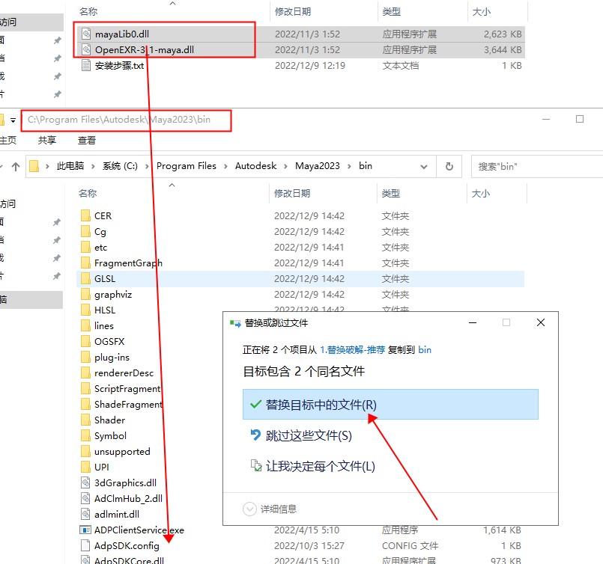Click the 系统 (C:) breadcrumb segment
This screenshot has height=564, width=603.
tap(120, 166)
